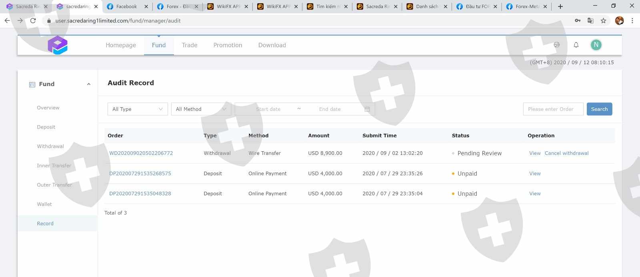640x277 pixels.
Task: Click Cancel withdrawal link
Action: coord(566,153)
